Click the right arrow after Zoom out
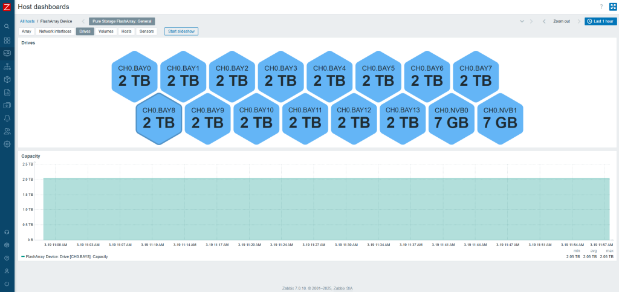This screenshot has width=619, height=292. pyautogui.click(x=579, y=21)
